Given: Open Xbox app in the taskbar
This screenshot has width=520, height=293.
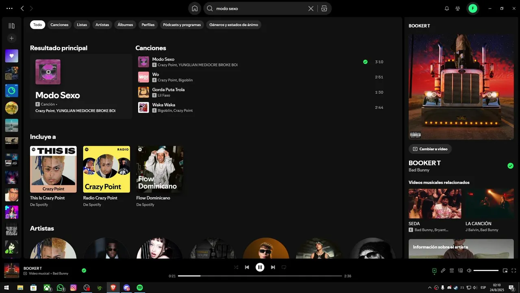Looking at the screenshot, I should click(x=47, y=288).
